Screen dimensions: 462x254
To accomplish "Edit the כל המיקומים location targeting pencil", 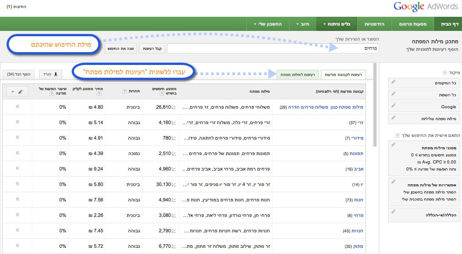I will coord(394,82).
